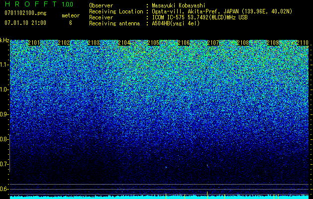
Task: Click the timestamp 07.01.10 21:00
Action: tap(25, 23)
